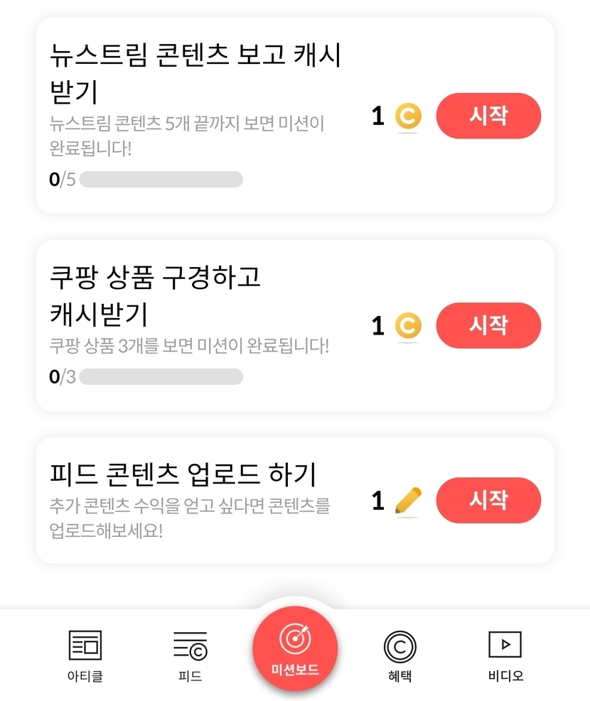Tap gold coin icon on 쿠팡 mission
Viewport: 590px width, 701px height.
(x=408, y=326)
